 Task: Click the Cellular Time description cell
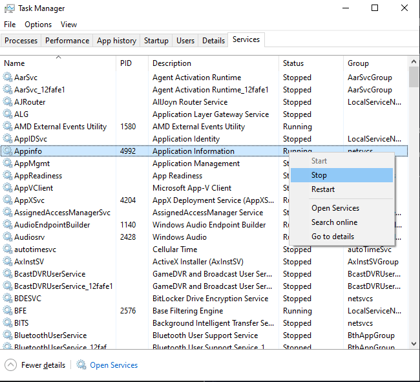coord(175,249)
